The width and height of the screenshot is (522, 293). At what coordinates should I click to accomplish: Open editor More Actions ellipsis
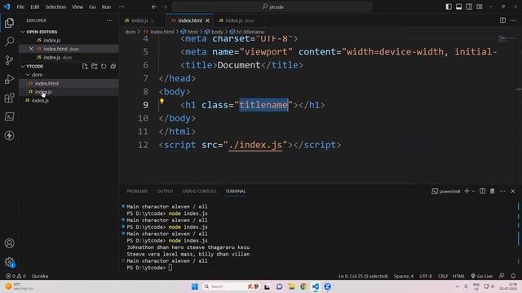513,20
